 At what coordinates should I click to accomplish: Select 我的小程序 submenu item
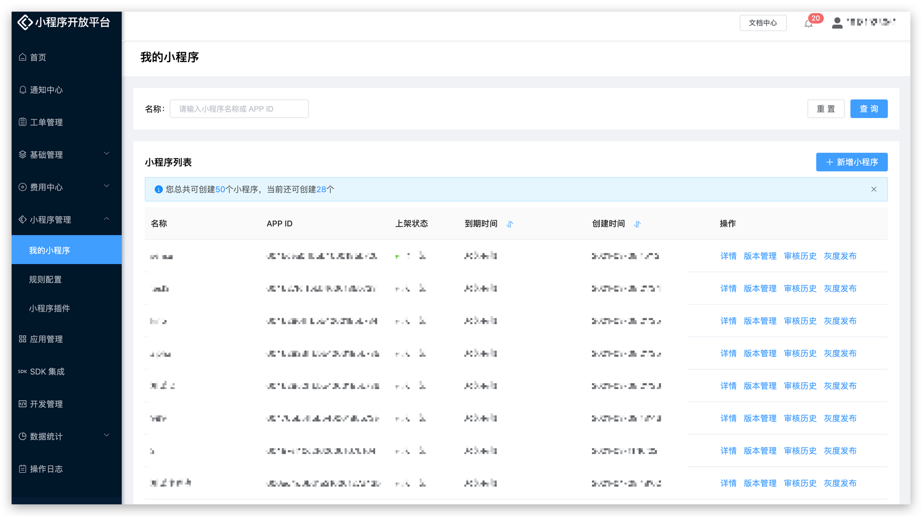pos(66,250)
